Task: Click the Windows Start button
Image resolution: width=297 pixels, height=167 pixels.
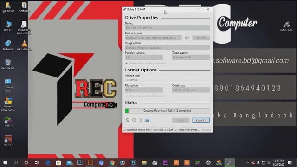Action: coord(5,162)
